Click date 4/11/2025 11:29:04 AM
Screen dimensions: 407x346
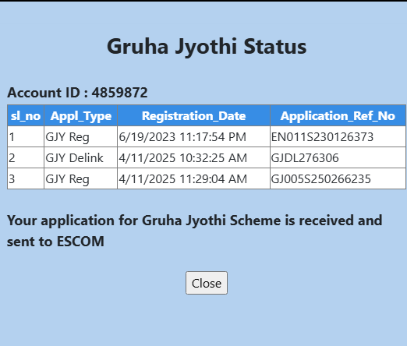[183, 178]
